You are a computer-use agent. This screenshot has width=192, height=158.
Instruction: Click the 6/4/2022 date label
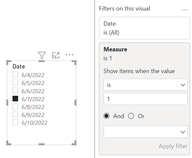coord(33,75)
